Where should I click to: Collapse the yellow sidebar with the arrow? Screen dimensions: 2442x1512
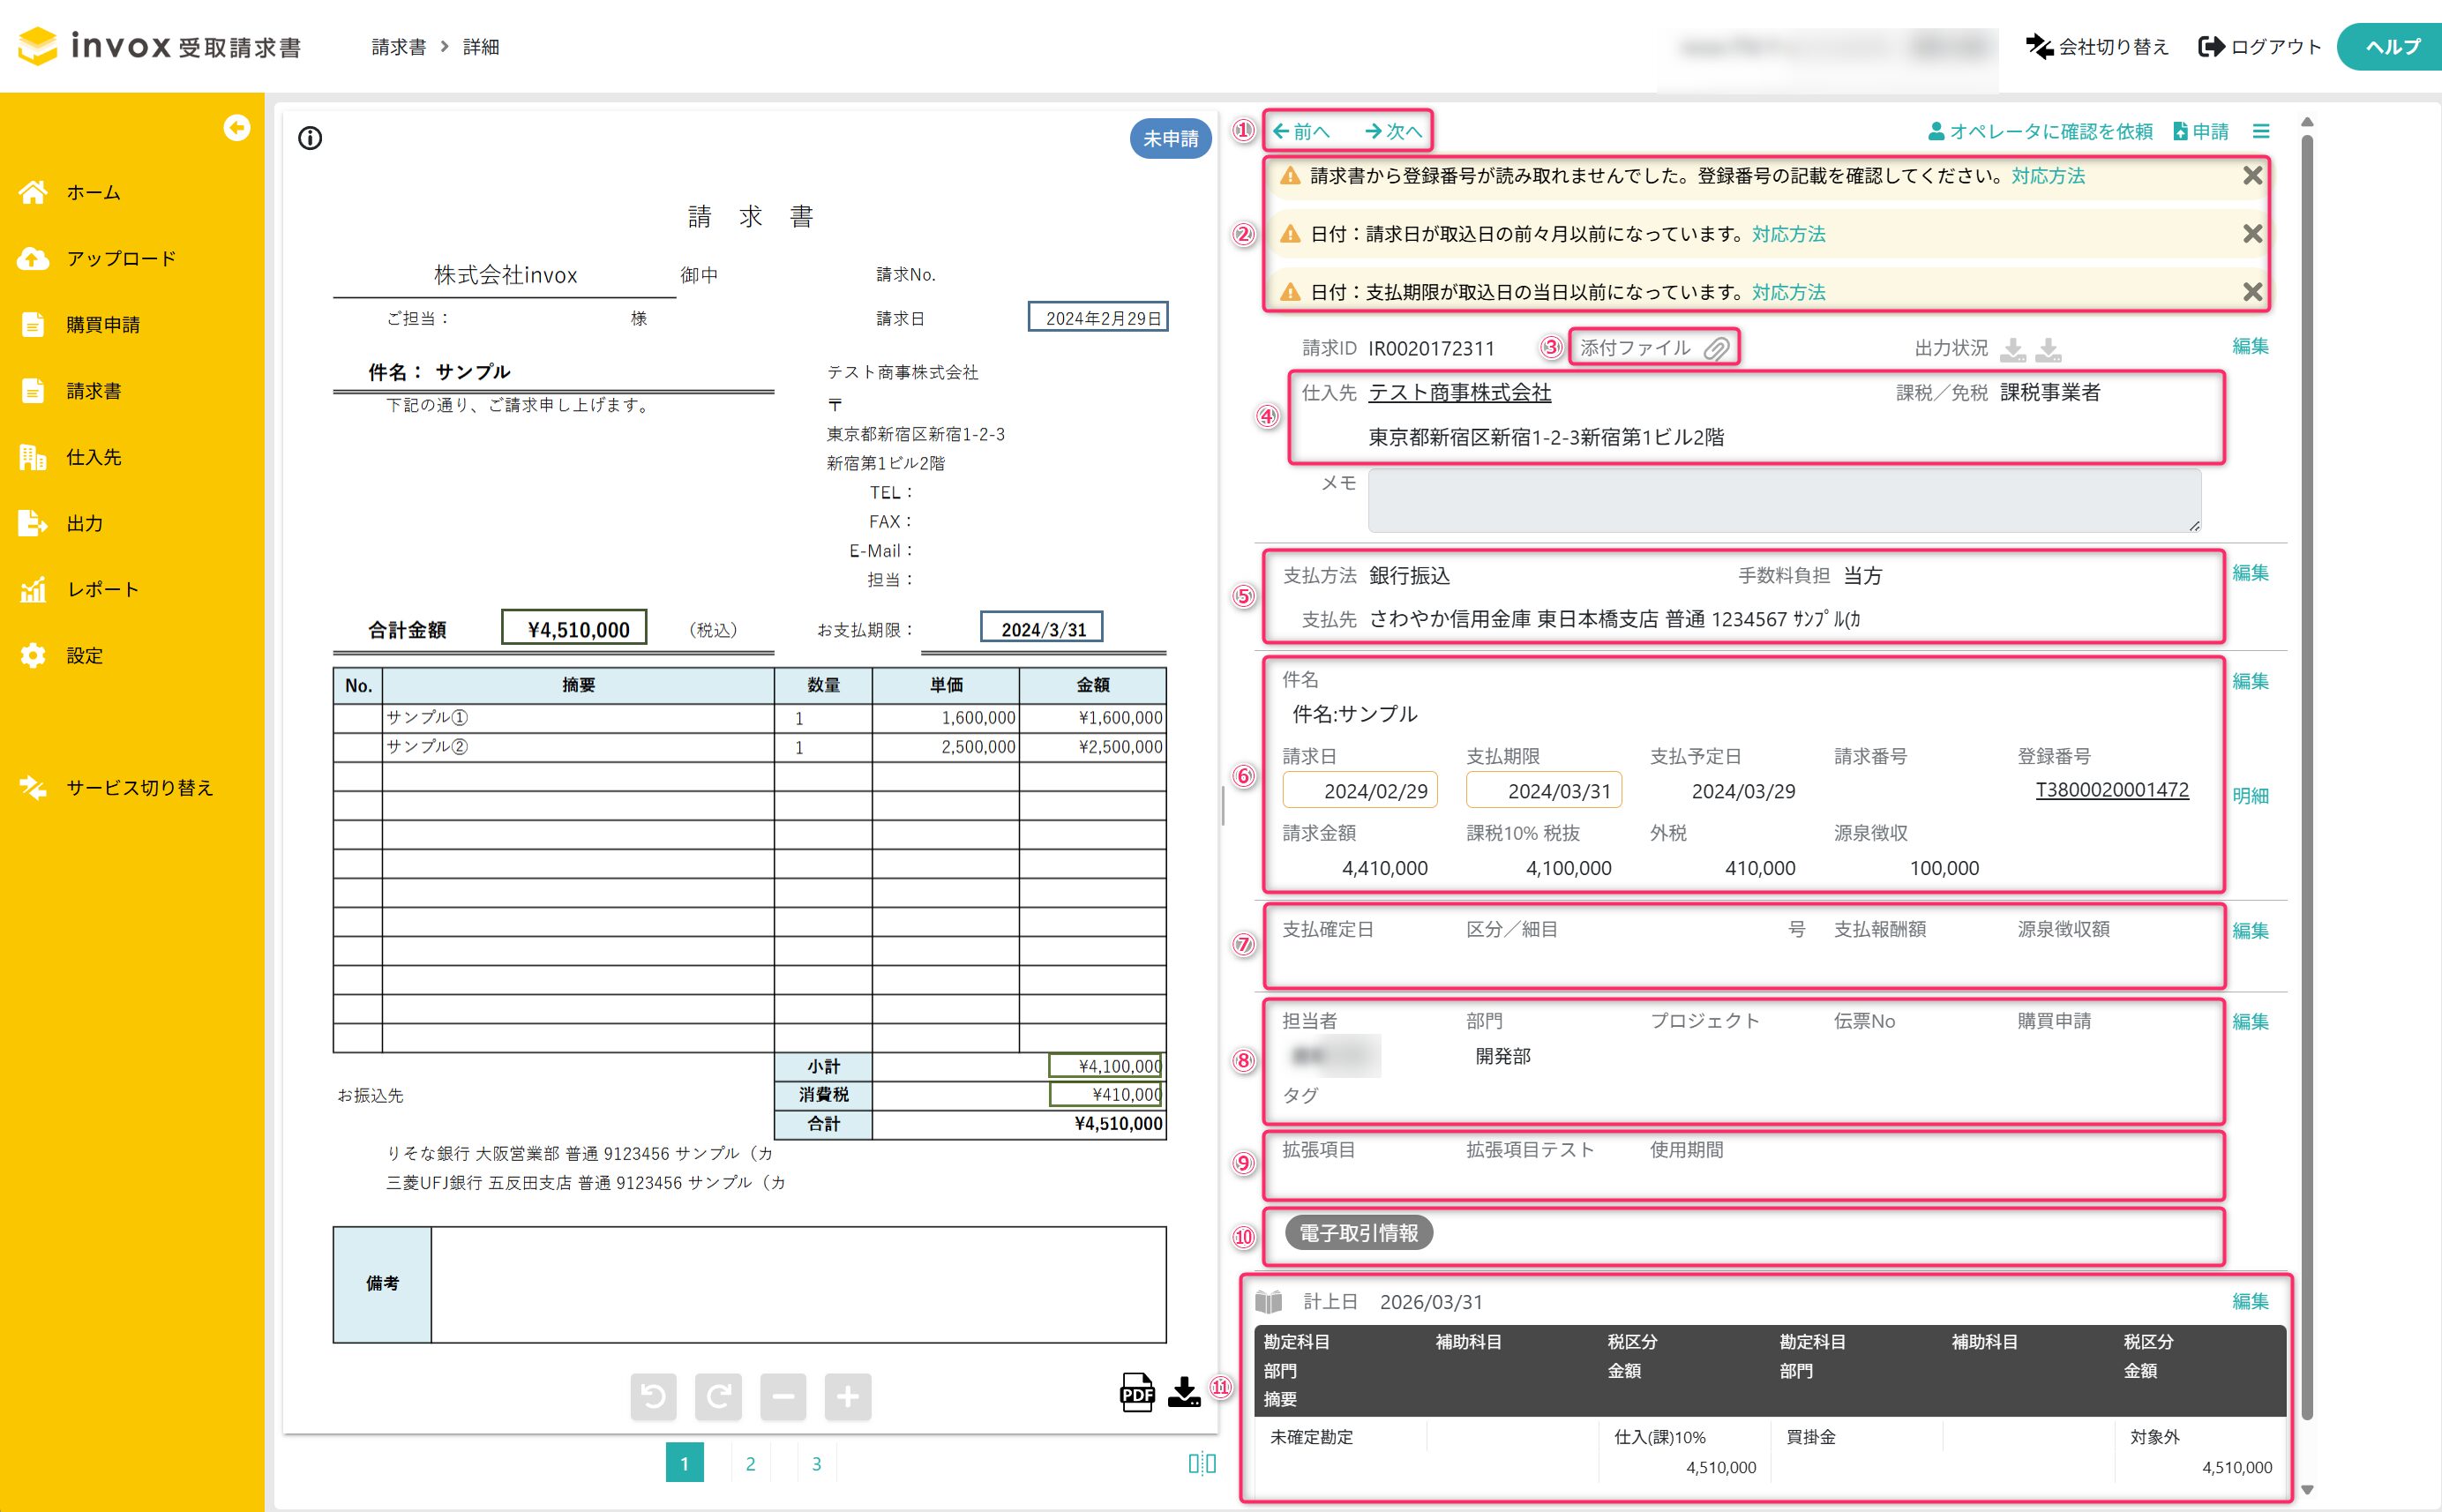(237, 128)
